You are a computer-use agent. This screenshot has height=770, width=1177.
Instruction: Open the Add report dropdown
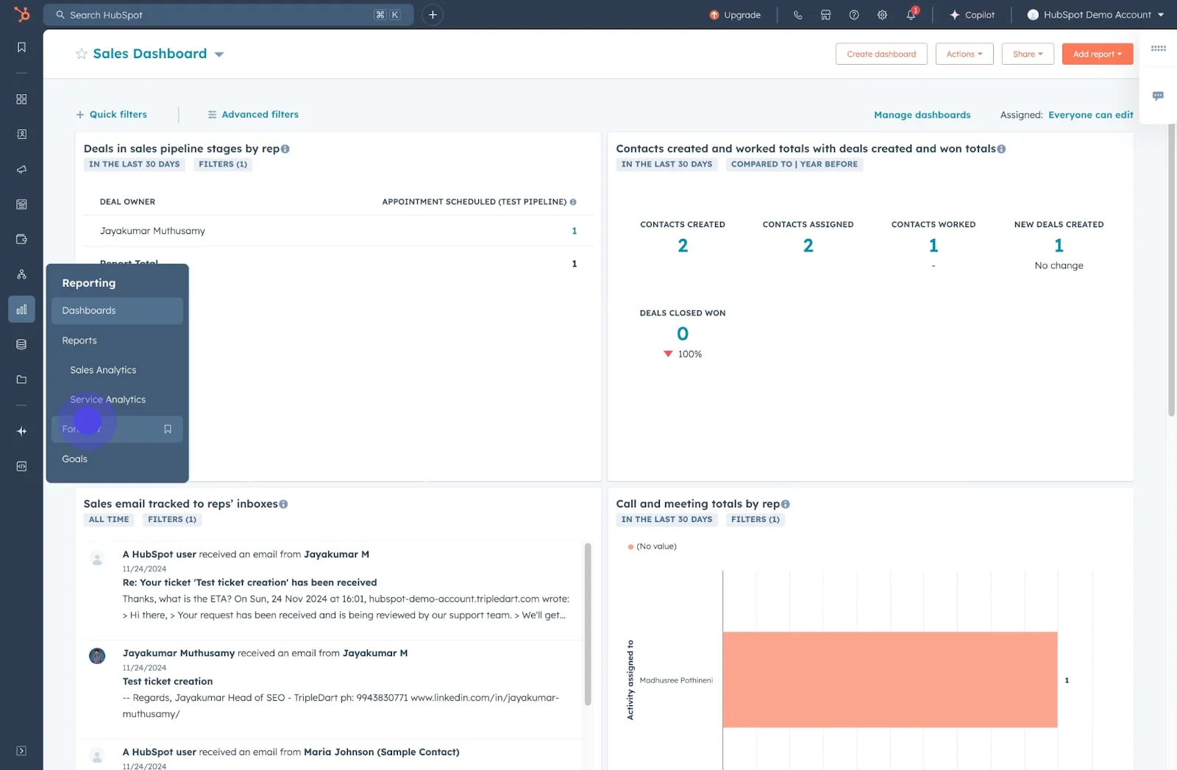pyautogui.click(x=1097, y=54)
